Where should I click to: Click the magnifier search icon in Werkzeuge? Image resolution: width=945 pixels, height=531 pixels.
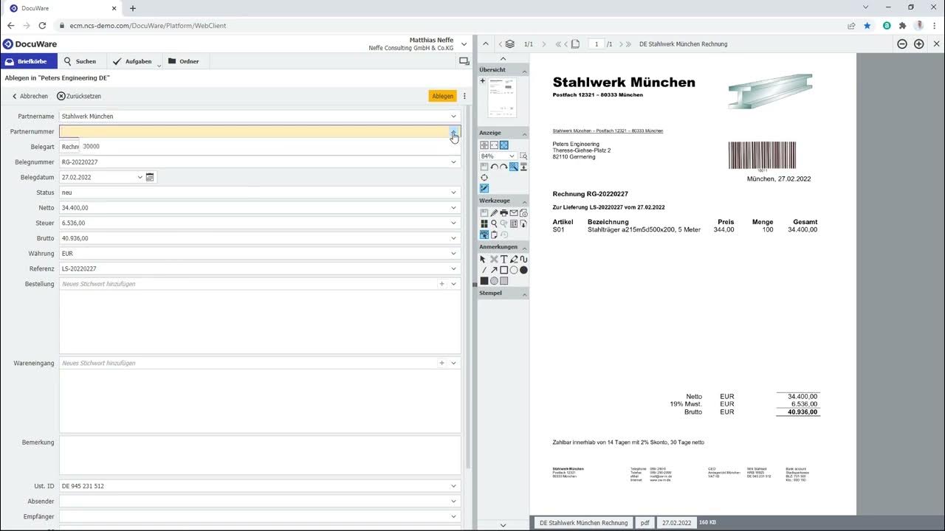494,223
